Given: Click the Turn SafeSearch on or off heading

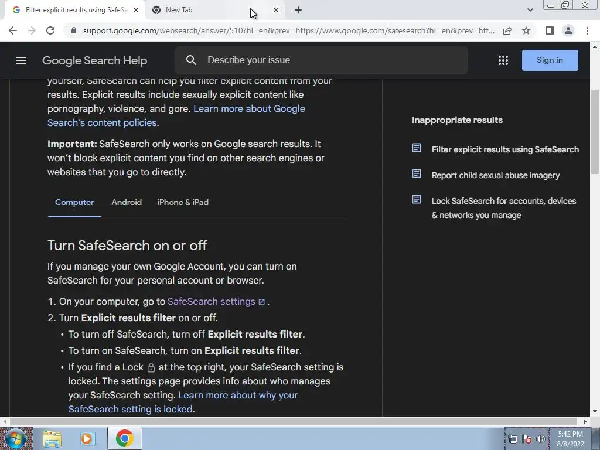Looking at the screenshot, I should [127, 246].
